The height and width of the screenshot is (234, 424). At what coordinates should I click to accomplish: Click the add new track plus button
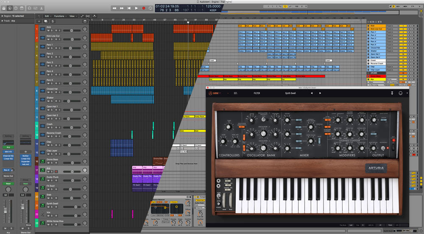click(x=39, y=21)
